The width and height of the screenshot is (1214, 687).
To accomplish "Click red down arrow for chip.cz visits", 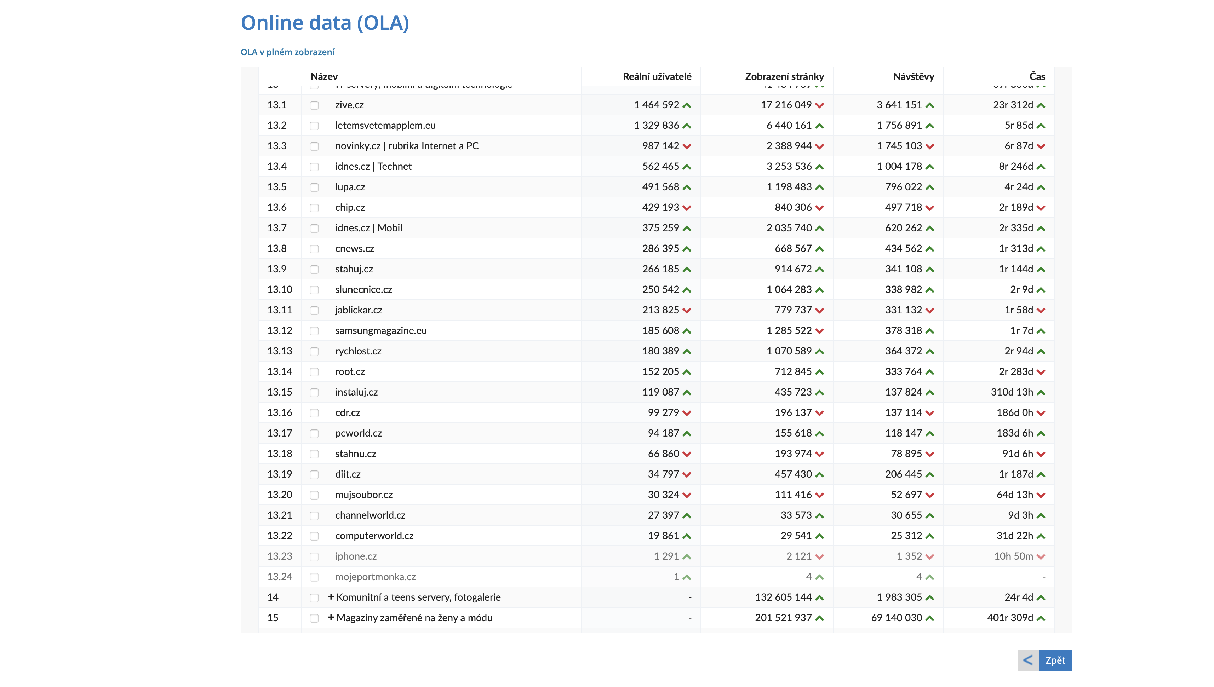I will [929, 208].
